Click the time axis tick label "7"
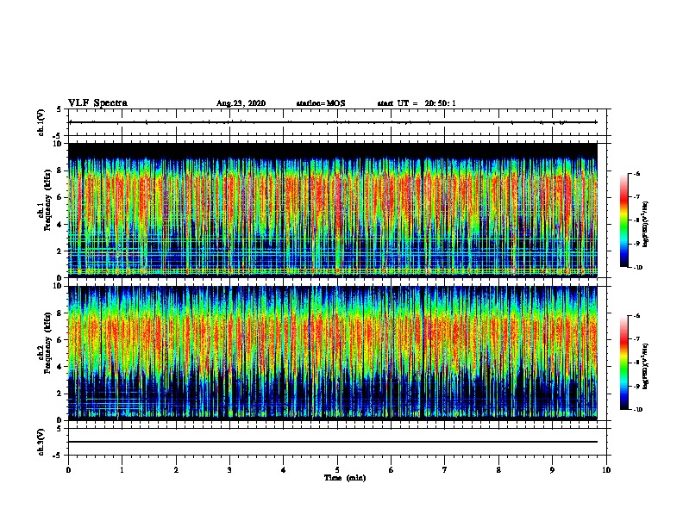The width and height of the screenshot is (683, 527). point(445,470)
